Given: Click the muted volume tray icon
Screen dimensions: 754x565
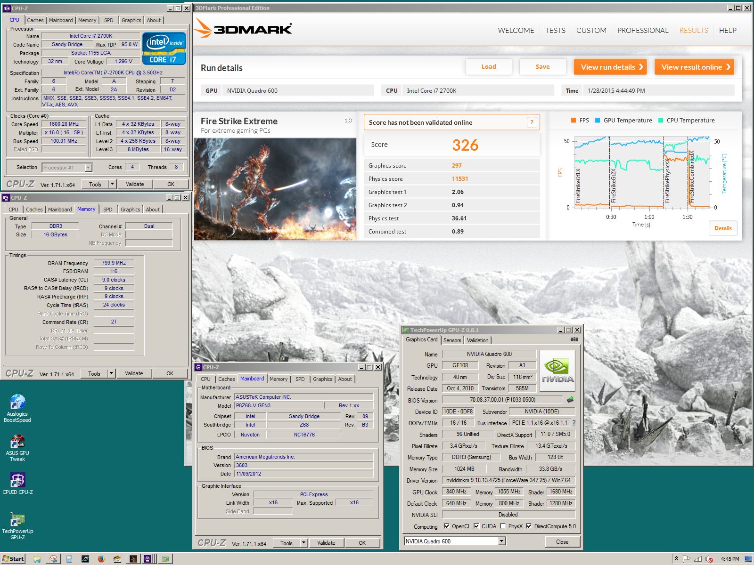Looking at the screenshot, I should click(x=709, y=559).
